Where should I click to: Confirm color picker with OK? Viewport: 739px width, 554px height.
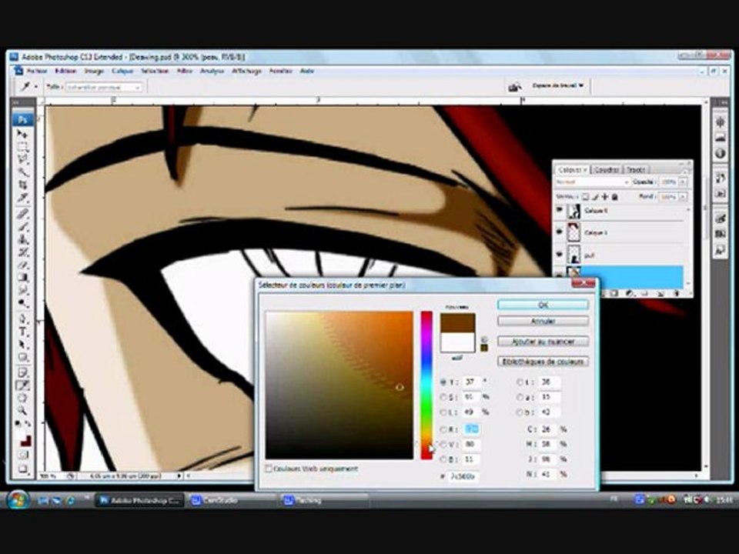coord(543,305)
